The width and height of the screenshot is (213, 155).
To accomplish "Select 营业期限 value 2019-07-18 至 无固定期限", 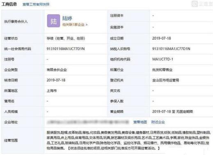I will coord(172,112).
